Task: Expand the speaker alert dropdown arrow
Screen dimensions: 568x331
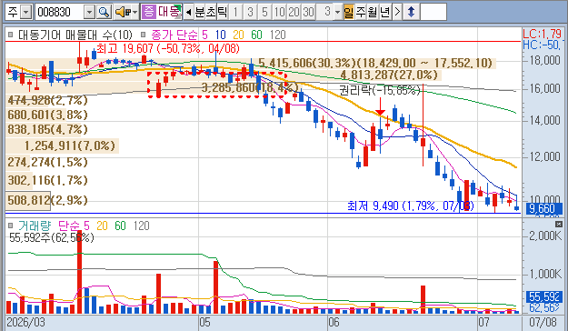Action: pyautogui.click(x=135, y=12)
